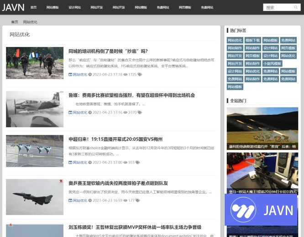This screenshot has width=304, height=237.
Task: Click the clock icon before 2023-04-23 16:59
Action: (90, 200)
